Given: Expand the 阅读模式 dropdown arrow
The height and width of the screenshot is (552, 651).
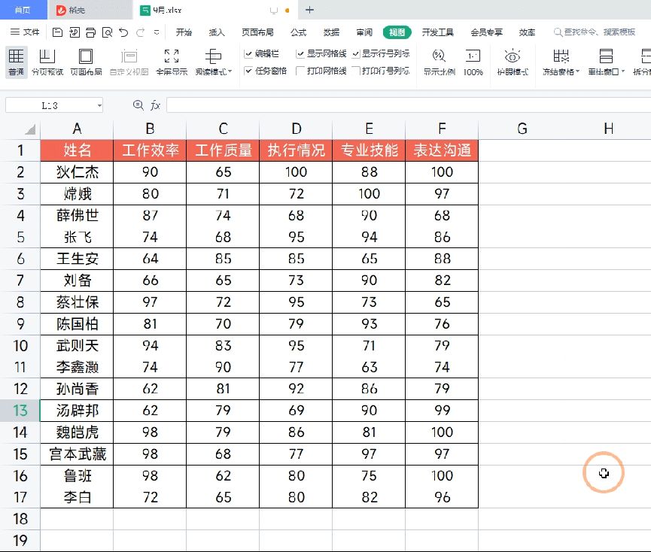Looking at the screenshot, I should (230, 71).
